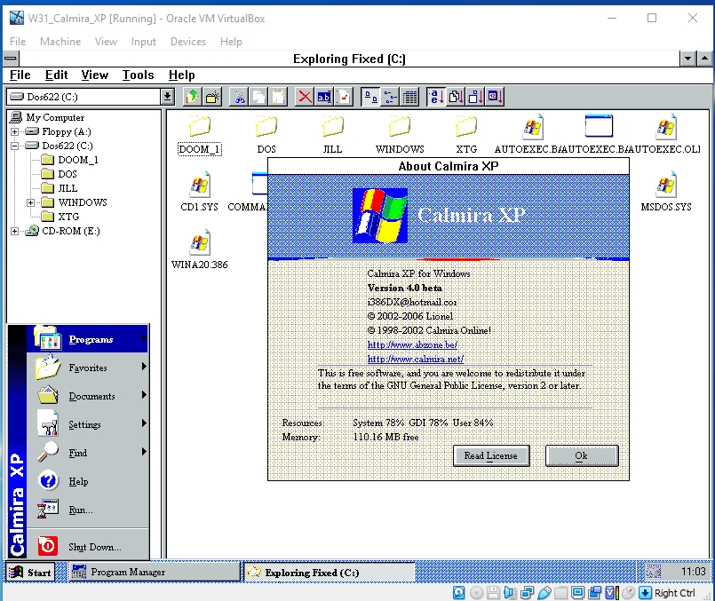Viewport: 715px width, 601px height.
Task: Click Ok in About Calmira XP
Action: tap(582, 455)
